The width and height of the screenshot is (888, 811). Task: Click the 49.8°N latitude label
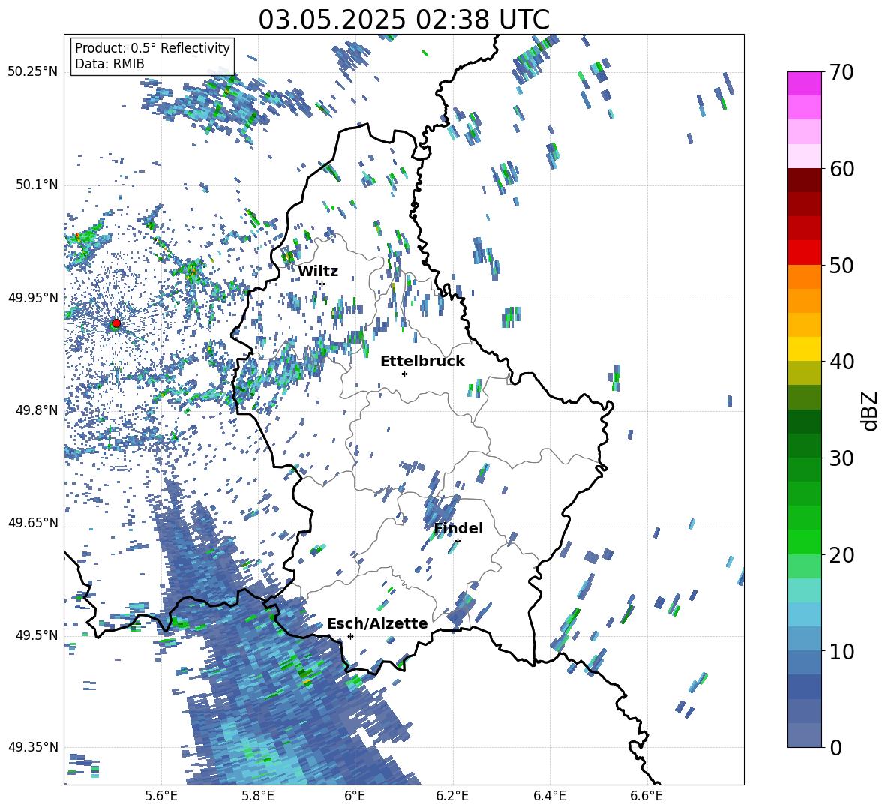pos(37,410)
